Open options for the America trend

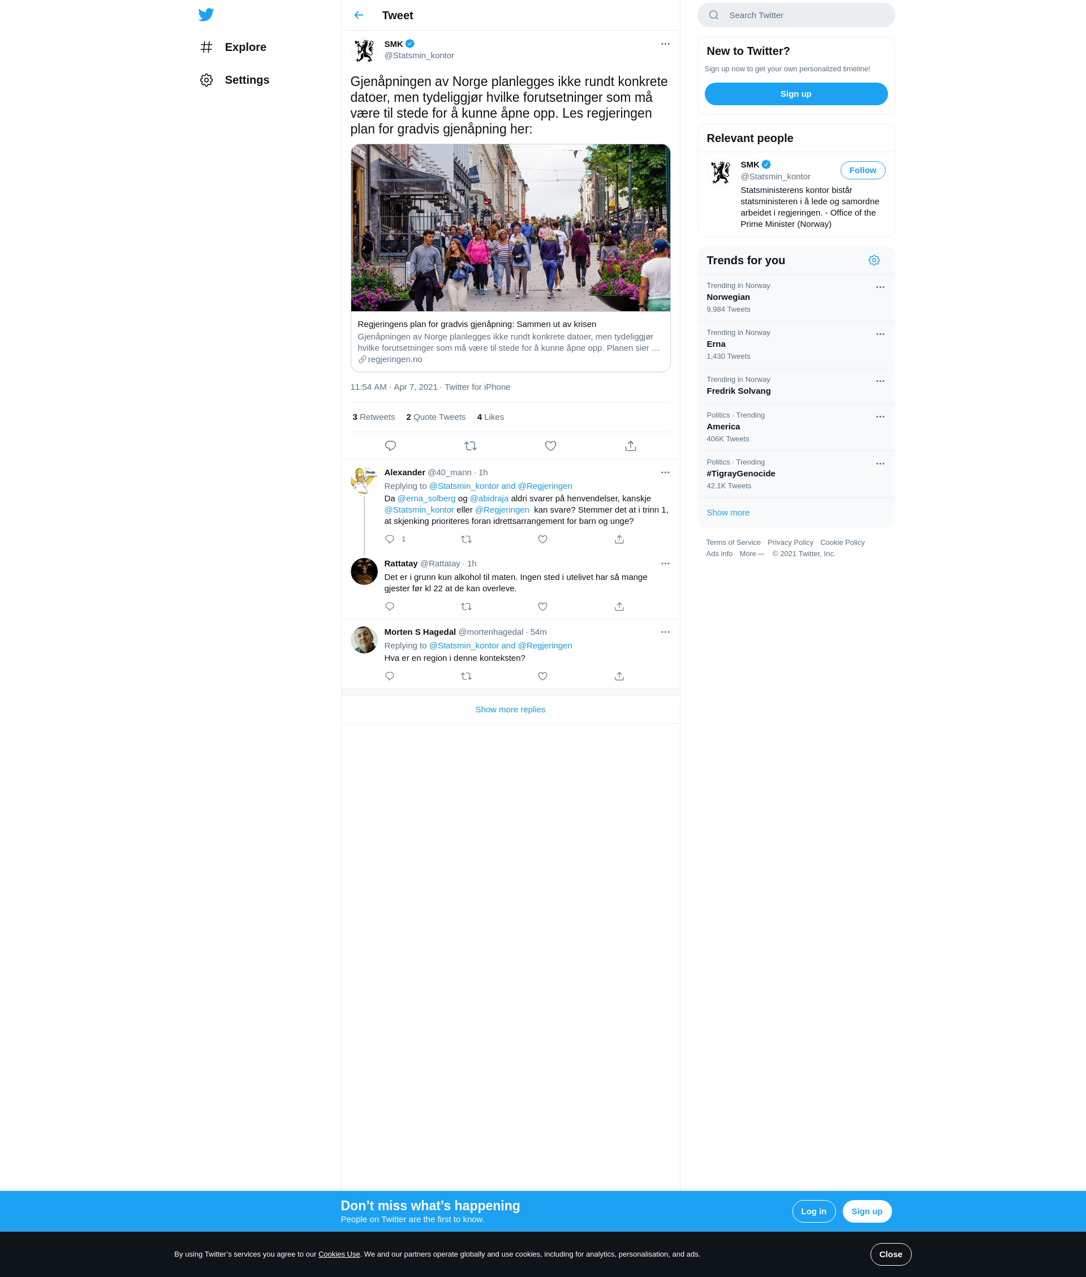[880, 417]
